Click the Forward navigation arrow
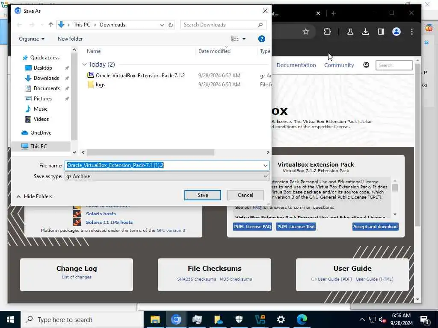438x328 pixels. pos(32,25)
